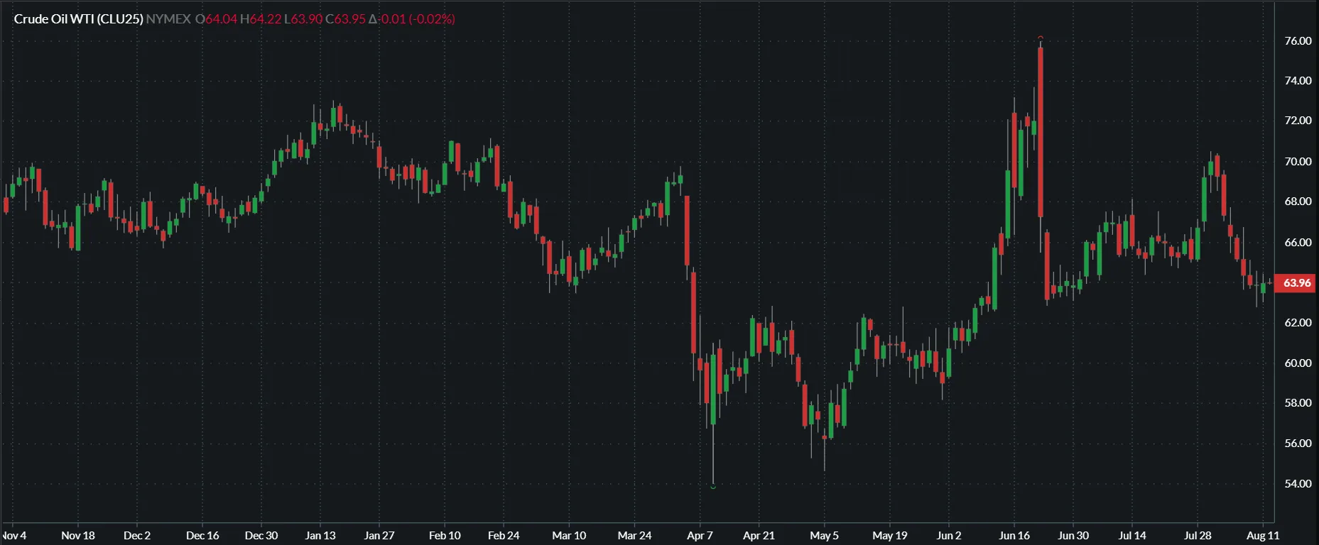Click the Apr 7 date on time axis
This screenshot has width=1319, height=545.
point(700,536)
